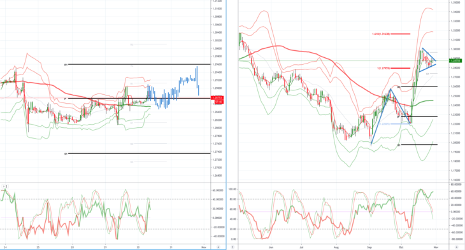Toggle auto-scale A button on right chart

457,247
